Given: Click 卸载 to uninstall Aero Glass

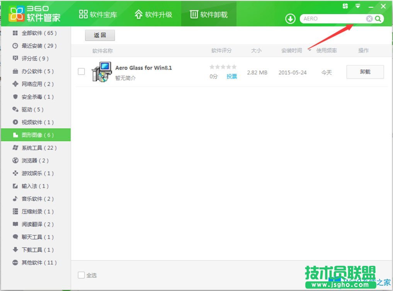Looking at the screenshot, I should click(x=364, y=71).
